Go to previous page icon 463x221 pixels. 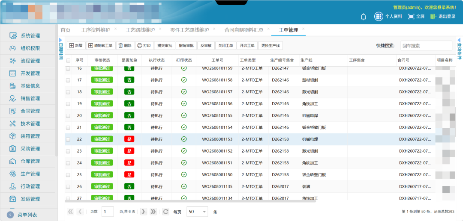(80, 211)
